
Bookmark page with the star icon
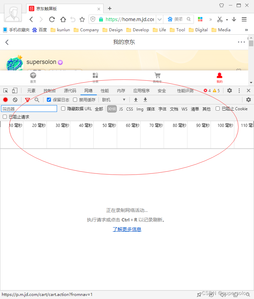tap(82, 19)
